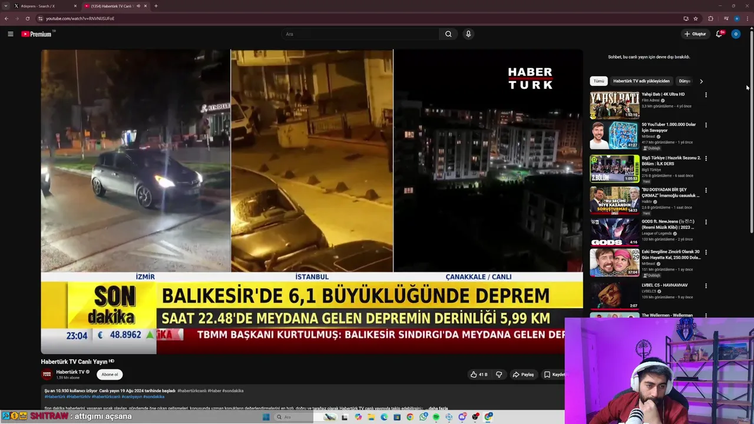754x424 pixels.
Task: Open the İmamoğlu casusluk Halktv video thumbnail
Action: coord(614,200)
